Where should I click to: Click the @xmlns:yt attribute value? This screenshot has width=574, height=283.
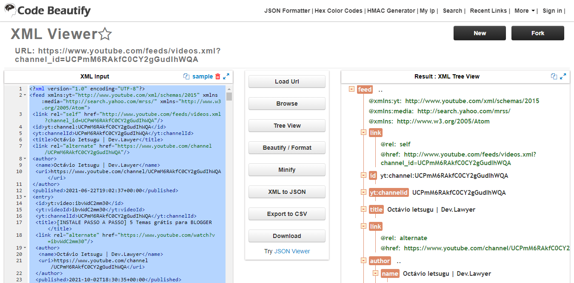point(472,101)
